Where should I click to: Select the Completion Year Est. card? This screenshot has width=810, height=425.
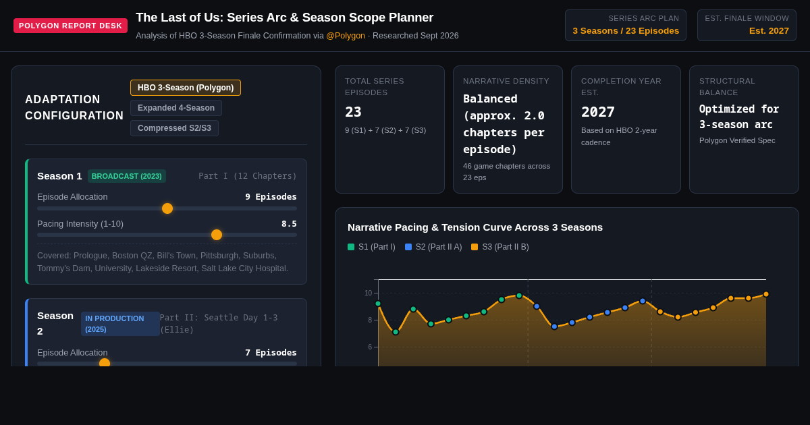click(x=626, y=130)
